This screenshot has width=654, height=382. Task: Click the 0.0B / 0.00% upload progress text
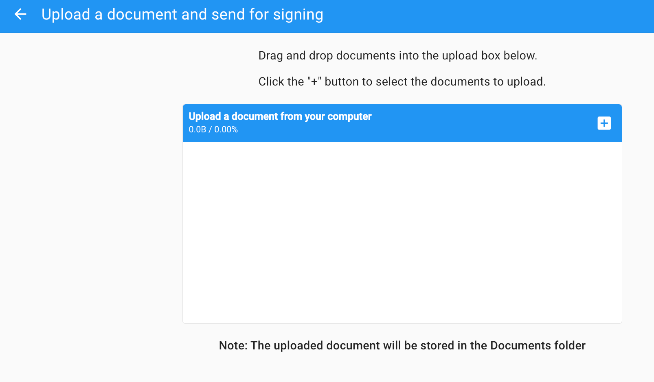[x=213, y=130]
